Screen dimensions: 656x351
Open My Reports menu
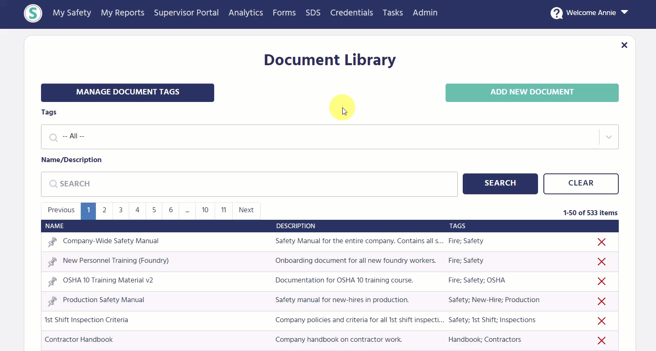[x=123, y=13]
